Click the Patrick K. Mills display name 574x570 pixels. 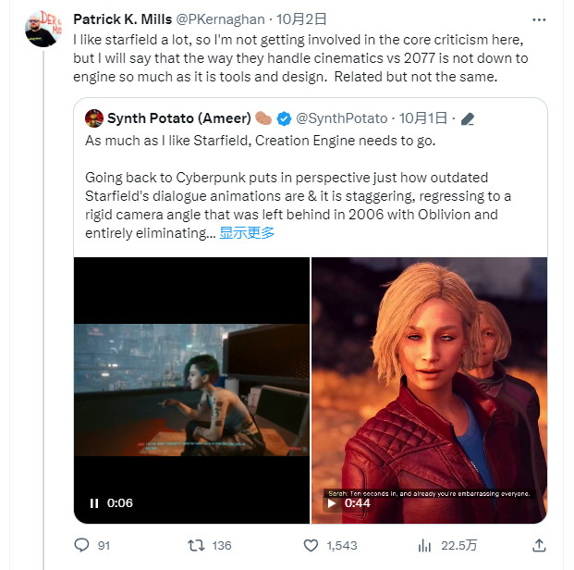click(x=123, y=19)
